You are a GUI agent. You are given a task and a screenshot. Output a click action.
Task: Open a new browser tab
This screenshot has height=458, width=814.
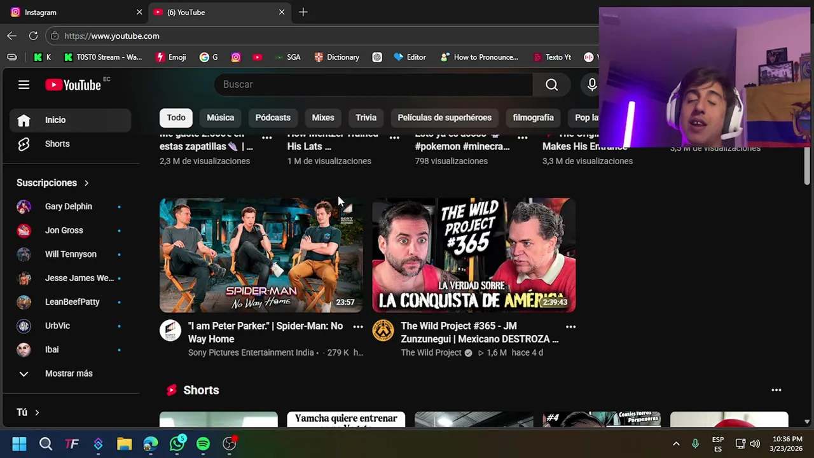(x=303, y=12)
